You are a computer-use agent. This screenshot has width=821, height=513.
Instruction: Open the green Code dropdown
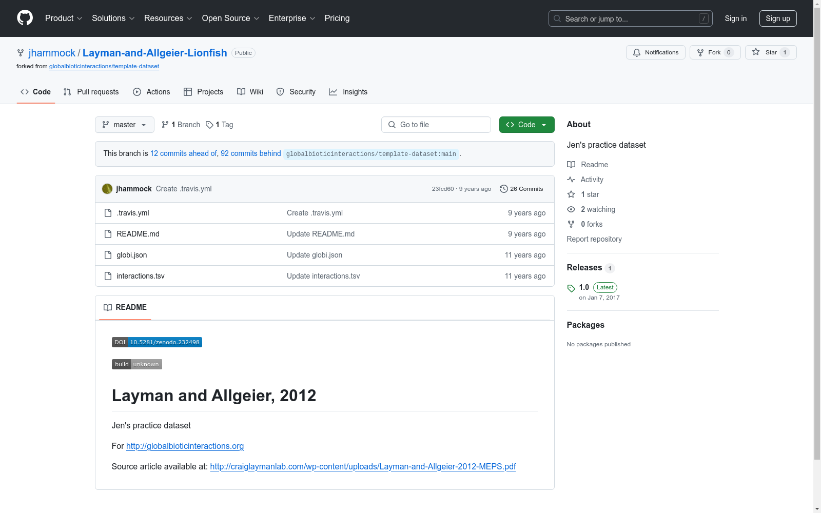pyautogui.click(x=527, y=125)
